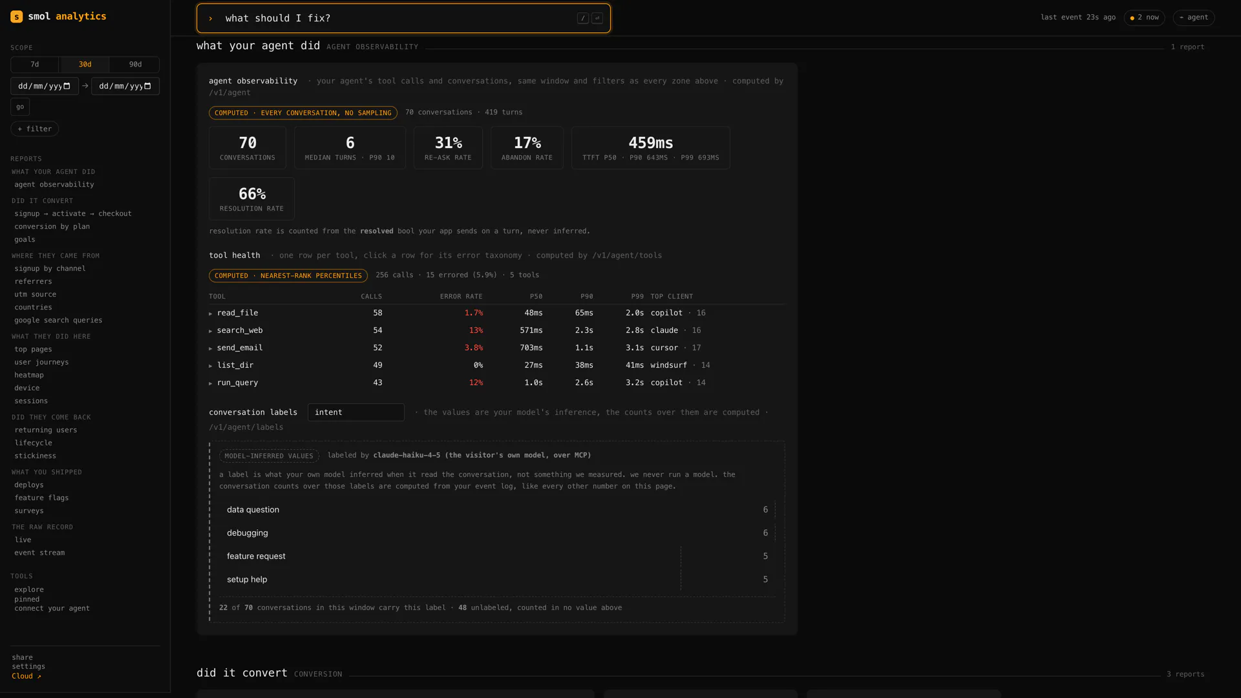Click the slash shortcut key icon in search

(x=582, y=18)
